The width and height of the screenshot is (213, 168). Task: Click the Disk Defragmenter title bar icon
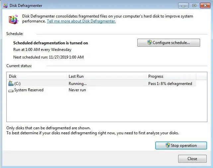[5, 6]
